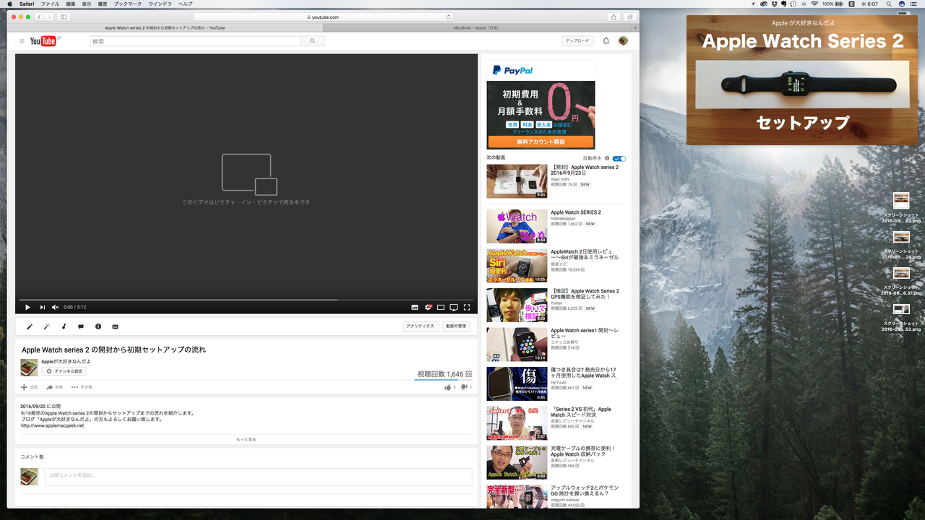Image resolution: width=925 pixels, height=520 pixels.
Task: Seek on the video progress bar
Action: 246,299
